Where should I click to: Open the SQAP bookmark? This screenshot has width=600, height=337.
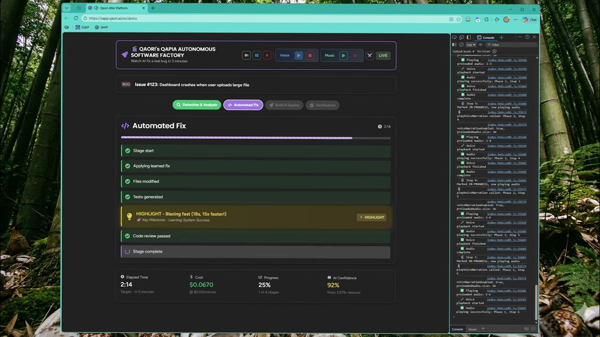[82, 27]
